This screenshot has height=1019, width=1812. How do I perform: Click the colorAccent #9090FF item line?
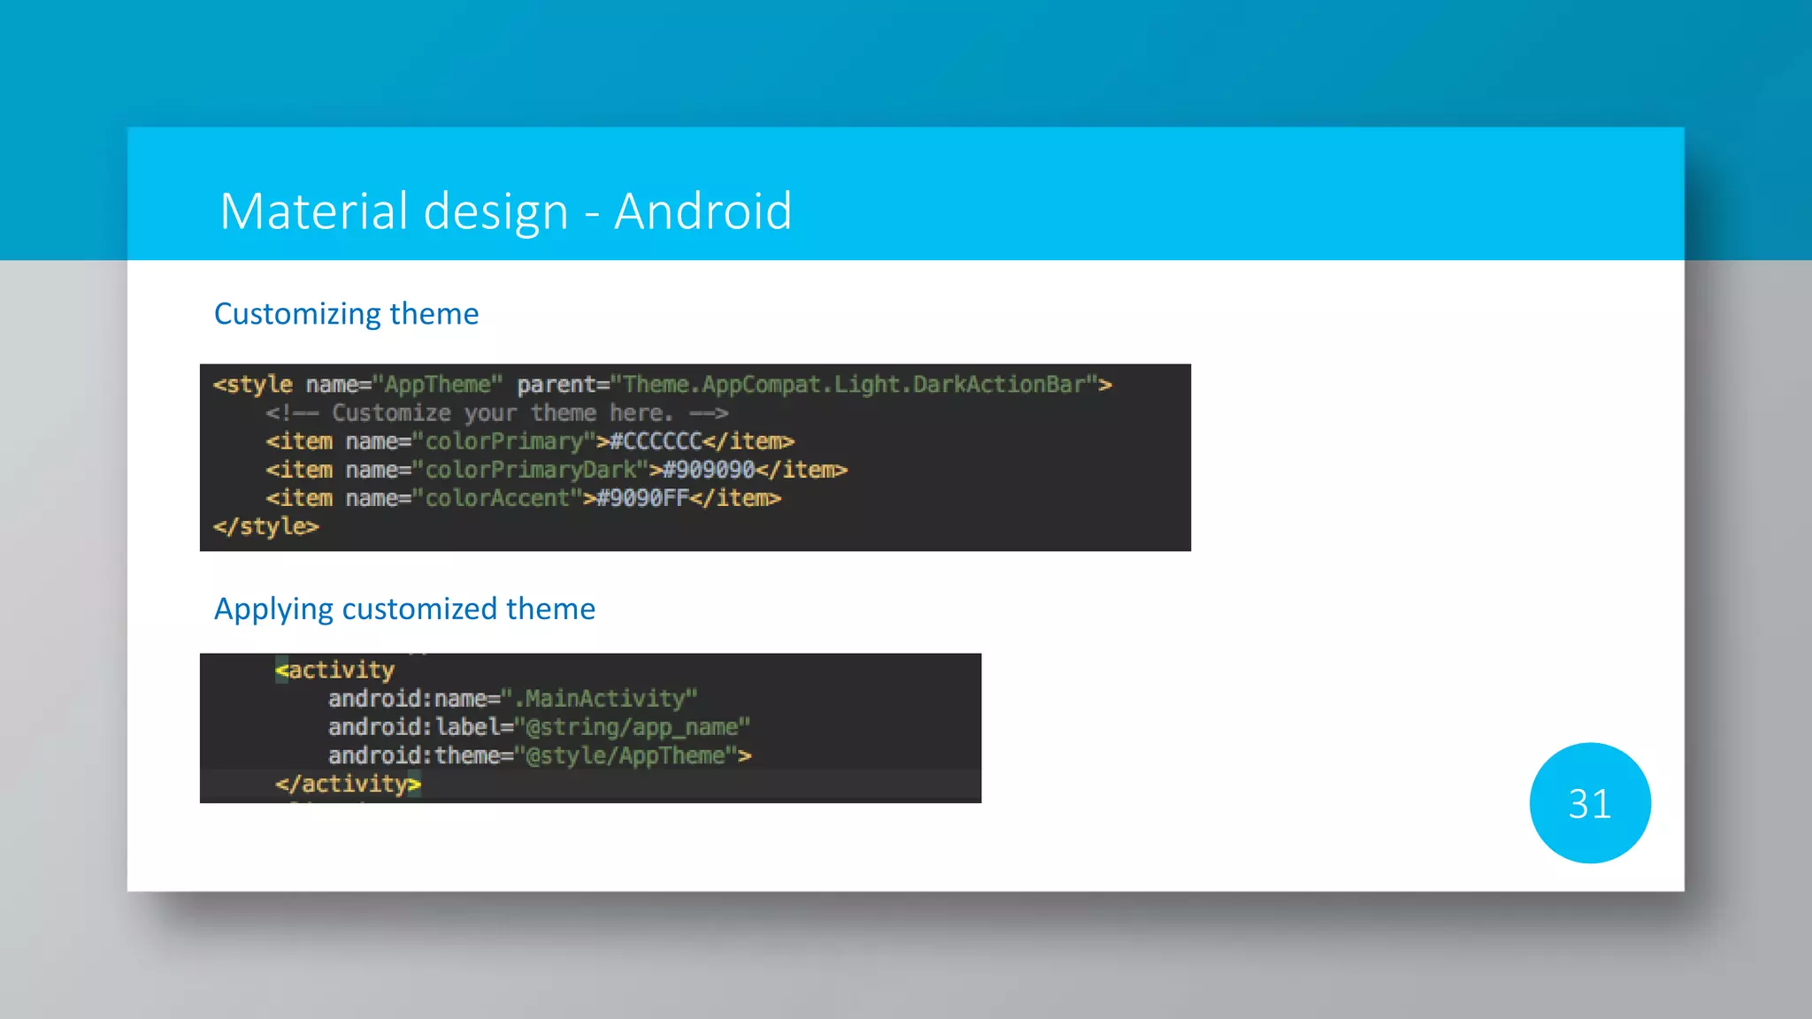[523, 498]
